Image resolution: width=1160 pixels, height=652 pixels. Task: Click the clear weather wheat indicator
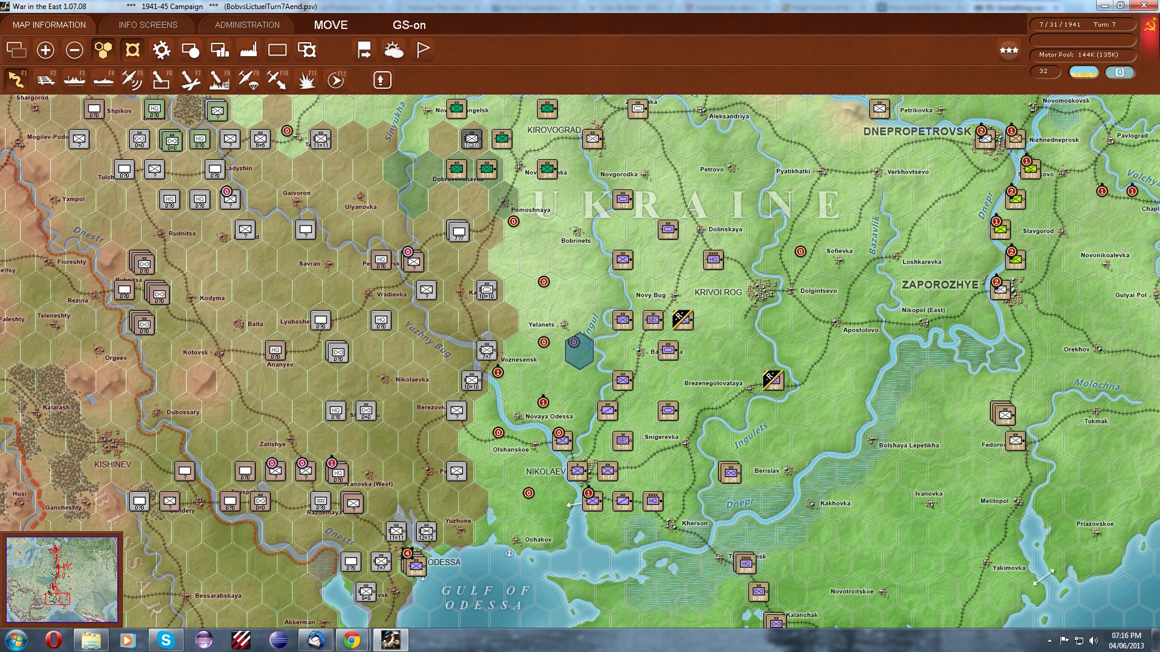tap(1084, 72)
